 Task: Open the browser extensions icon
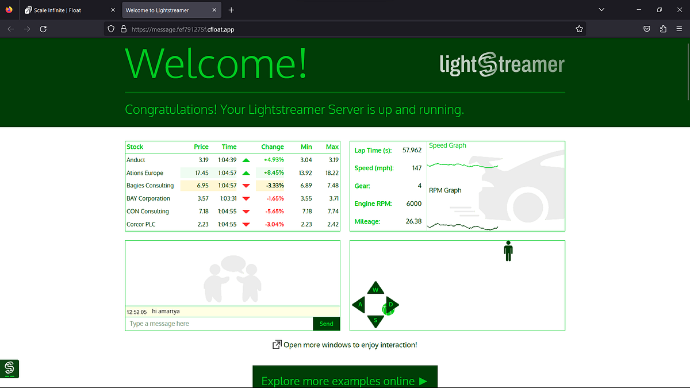click(x=663, y=28)
